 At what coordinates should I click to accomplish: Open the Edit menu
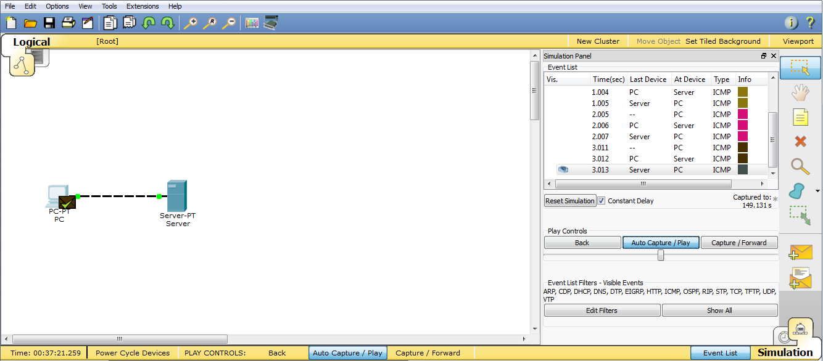tap(30, 6)
